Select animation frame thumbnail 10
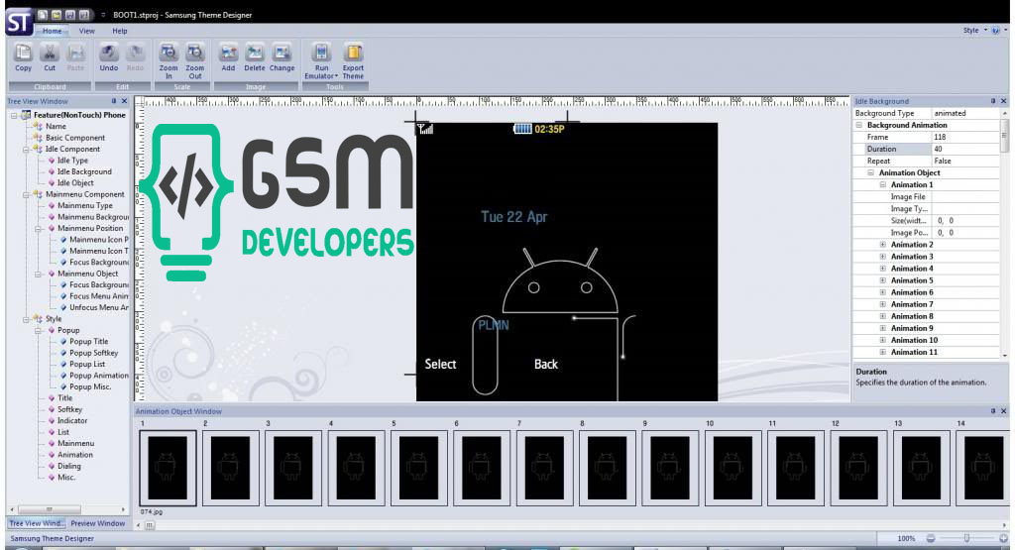The width and height of the screenshot is (1015, 550). coord(733,468)
